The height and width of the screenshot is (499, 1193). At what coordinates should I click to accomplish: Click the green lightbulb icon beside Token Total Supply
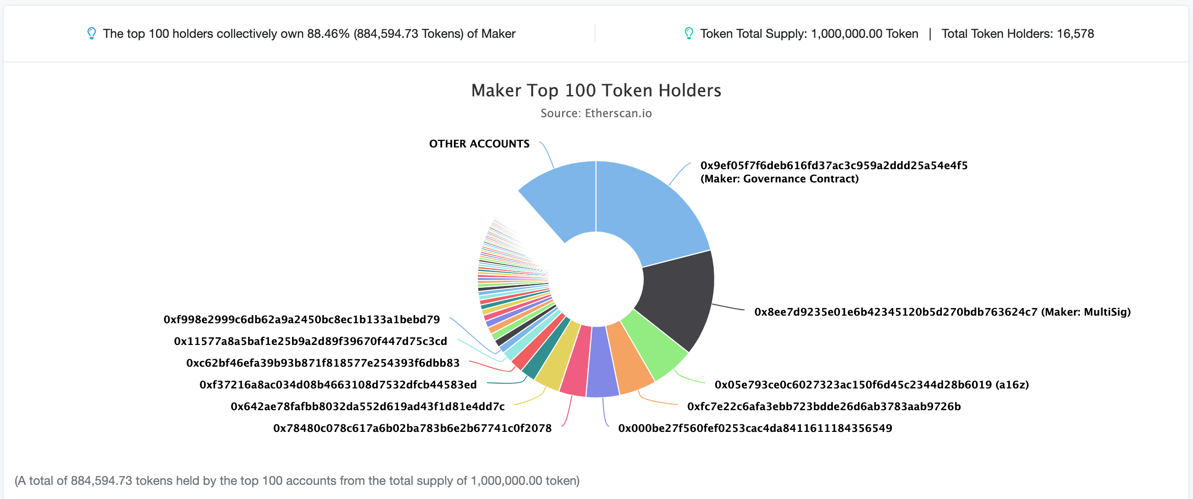(x=689, y=34)
